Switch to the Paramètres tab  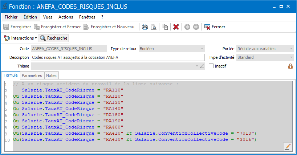32,76
